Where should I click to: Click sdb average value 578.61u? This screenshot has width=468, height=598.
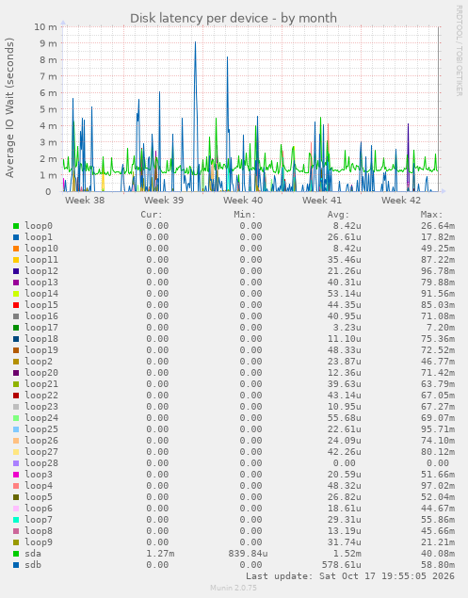[342, 565]
